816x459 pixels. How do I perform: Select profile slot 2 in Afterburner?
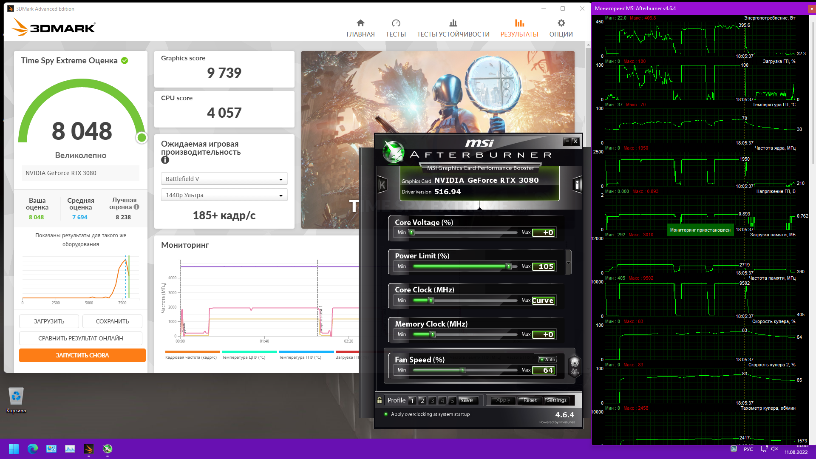pyautogui.click(x=422, y=400)
